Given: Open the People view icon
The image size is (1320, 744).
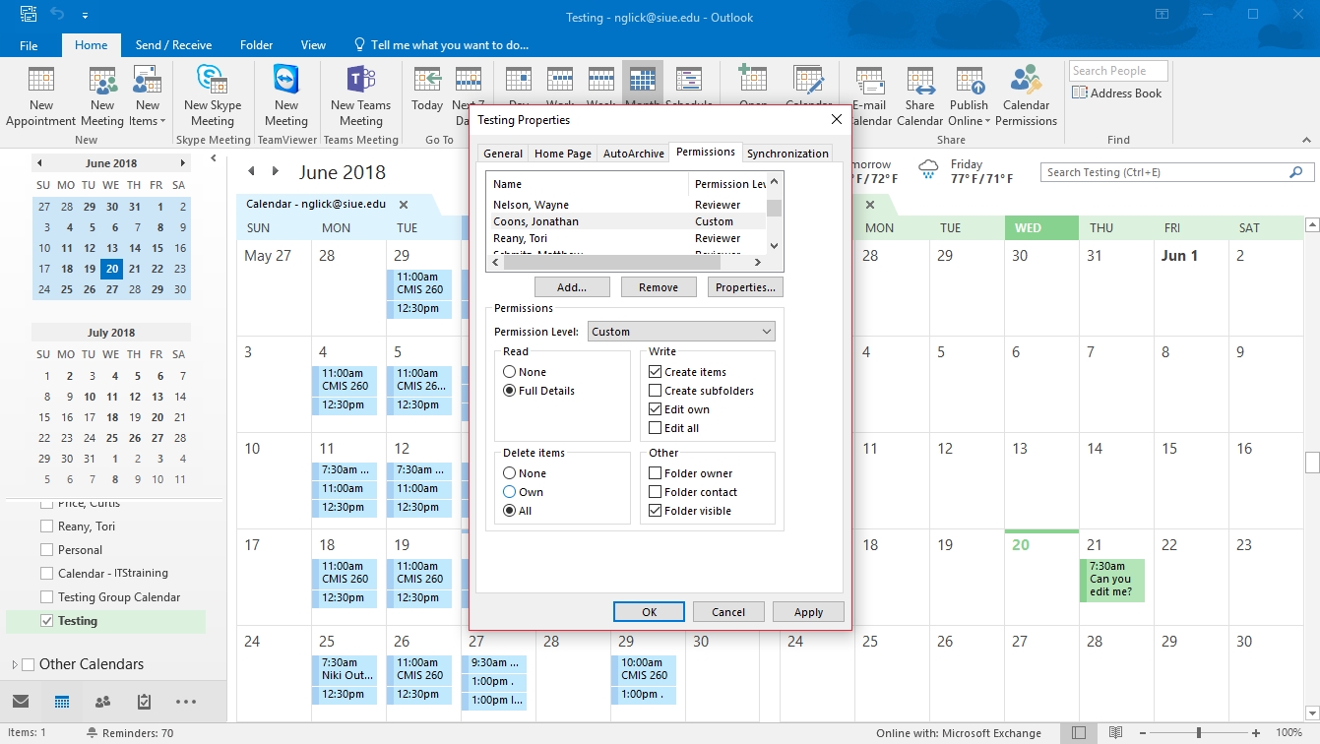Looking at the screenshot, I should (102, 702).
